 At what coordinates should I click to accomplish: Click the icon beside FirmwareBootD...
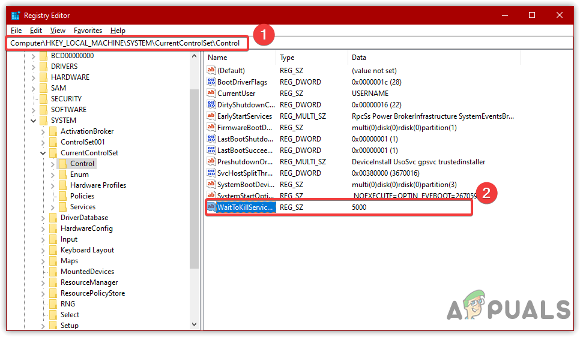coord(211,128)
